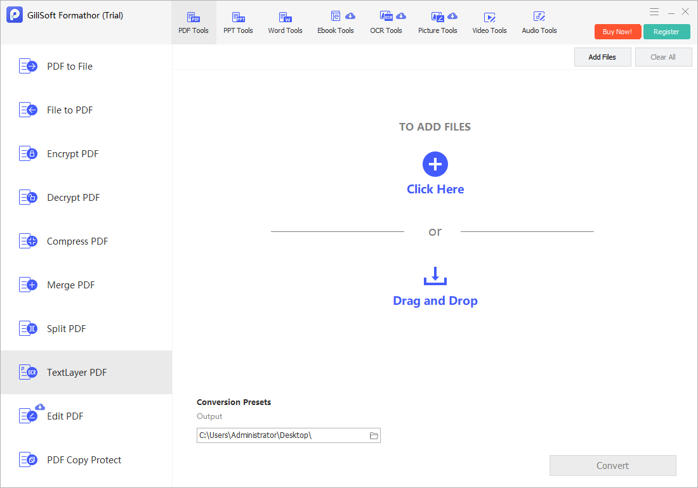
Task: Click the Drag and Drop download icon
Action: pos(435,276)
